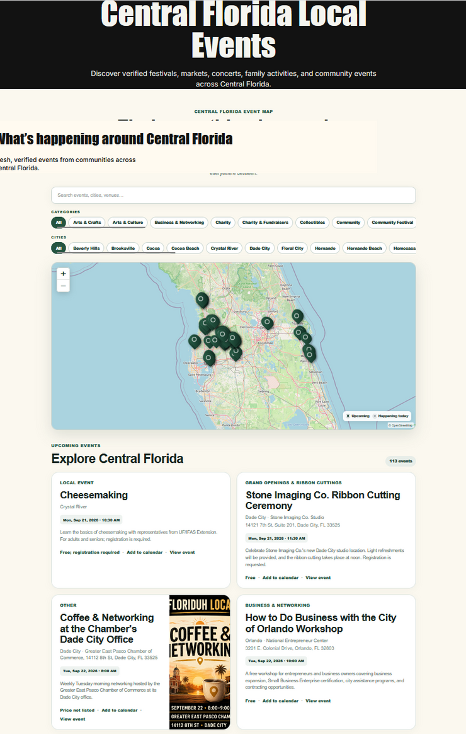Add Coffee & Networking event to calendar
The height and width of the screenshot is (734, 466).
(120, 710)
